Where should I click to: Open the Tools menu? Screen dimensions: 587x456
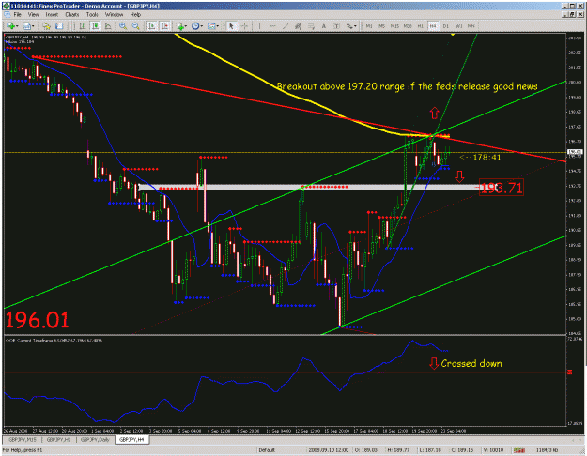point(92,15)
